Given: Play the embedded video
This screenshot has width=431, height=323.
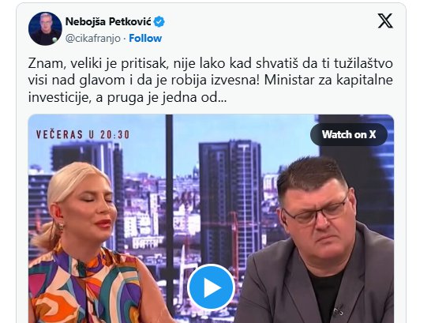Looking at the screenshot, I should pos(211,287).
